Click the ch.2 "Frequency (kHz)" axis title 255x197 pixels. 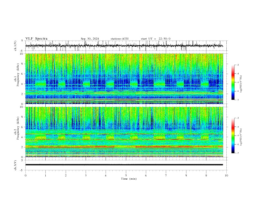coord(18,128)
